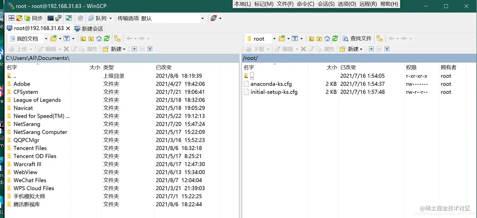The image size is (477, 218).
Task: Click the Synchronize button labeled 同步
Action: pyautogui.click(x=33, y=18)
